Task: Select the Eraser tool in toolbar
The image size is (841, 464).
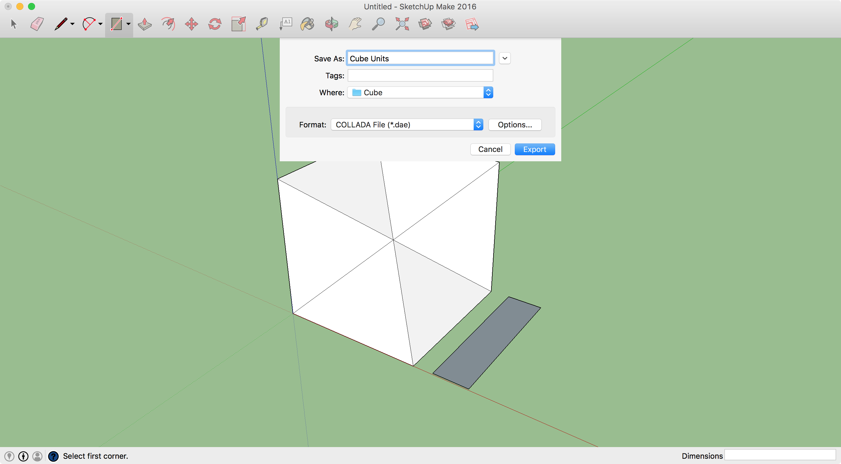Action: click(x=37, y=24)
